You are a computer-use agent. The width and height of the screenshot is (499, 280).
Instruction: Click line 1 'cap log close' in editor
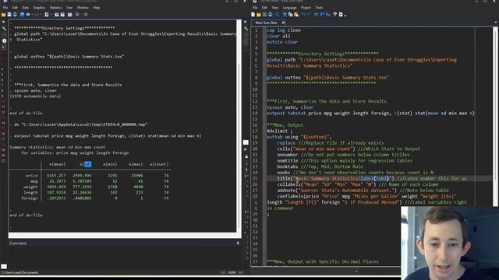tap(284, 30)
